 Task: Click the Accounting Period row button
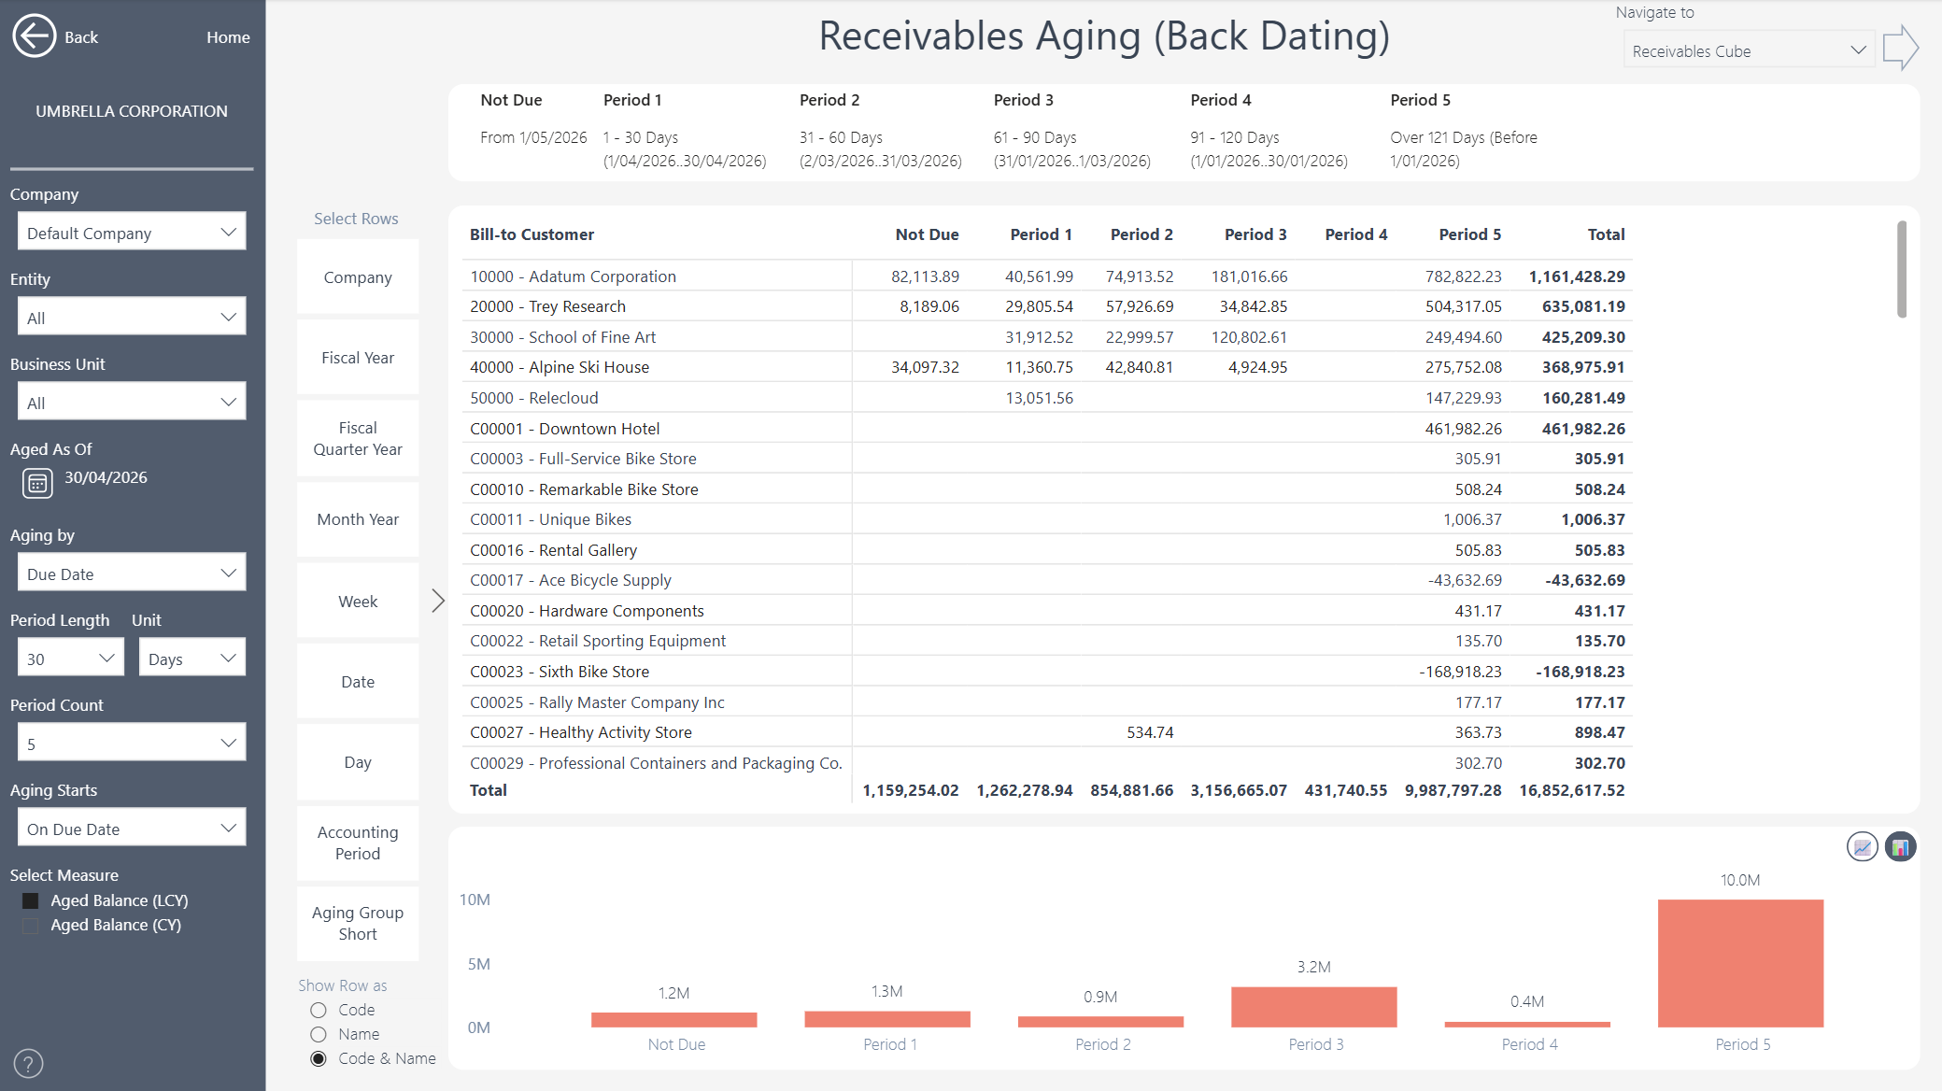(x=358, y=843)
